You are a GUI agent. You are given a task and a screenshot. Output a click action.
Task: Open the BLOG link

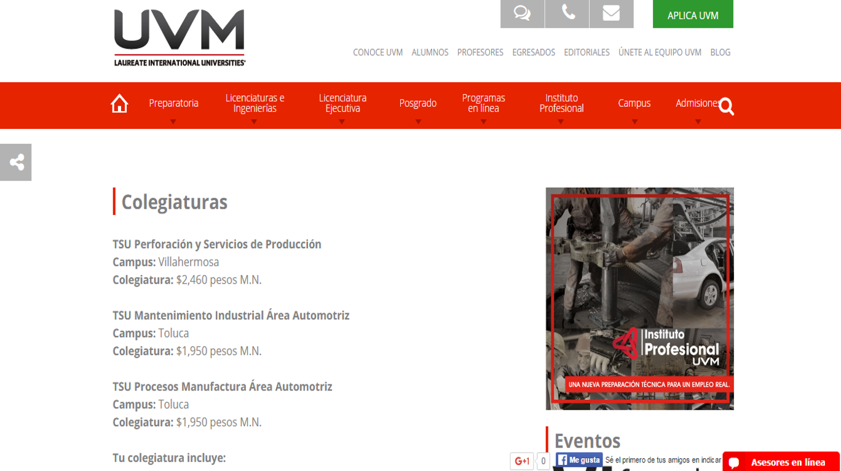[x=720, y=52]
